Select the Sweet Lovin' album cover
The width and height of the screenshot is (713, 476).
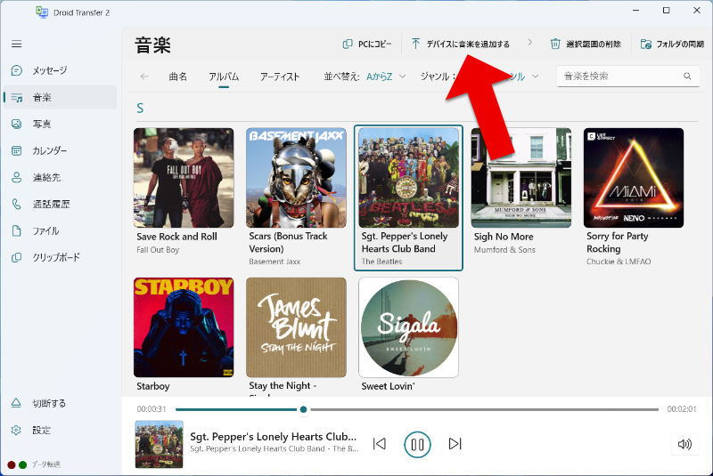[x=408, y=327]
